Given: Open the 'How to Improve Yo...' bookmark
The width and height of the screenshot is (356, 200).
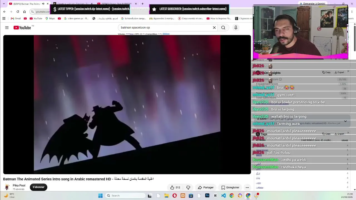Looking at the screenshot, I should 219,19.
